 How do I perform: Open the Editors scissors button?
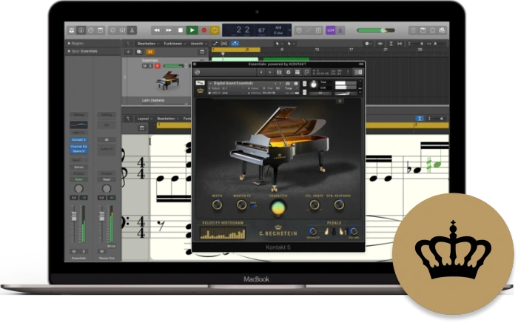click(x=132, y=30)
